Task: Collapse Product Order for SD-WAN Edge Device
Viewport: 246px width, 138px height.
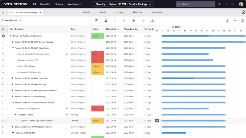Action: pos(13,48)
